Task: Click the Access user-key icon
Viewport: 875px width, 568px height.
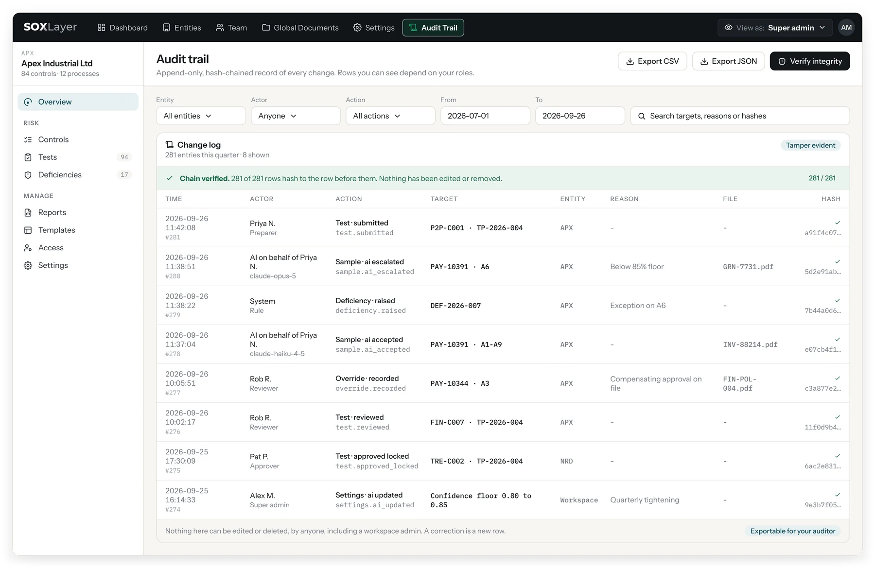Action: (28, 248)
